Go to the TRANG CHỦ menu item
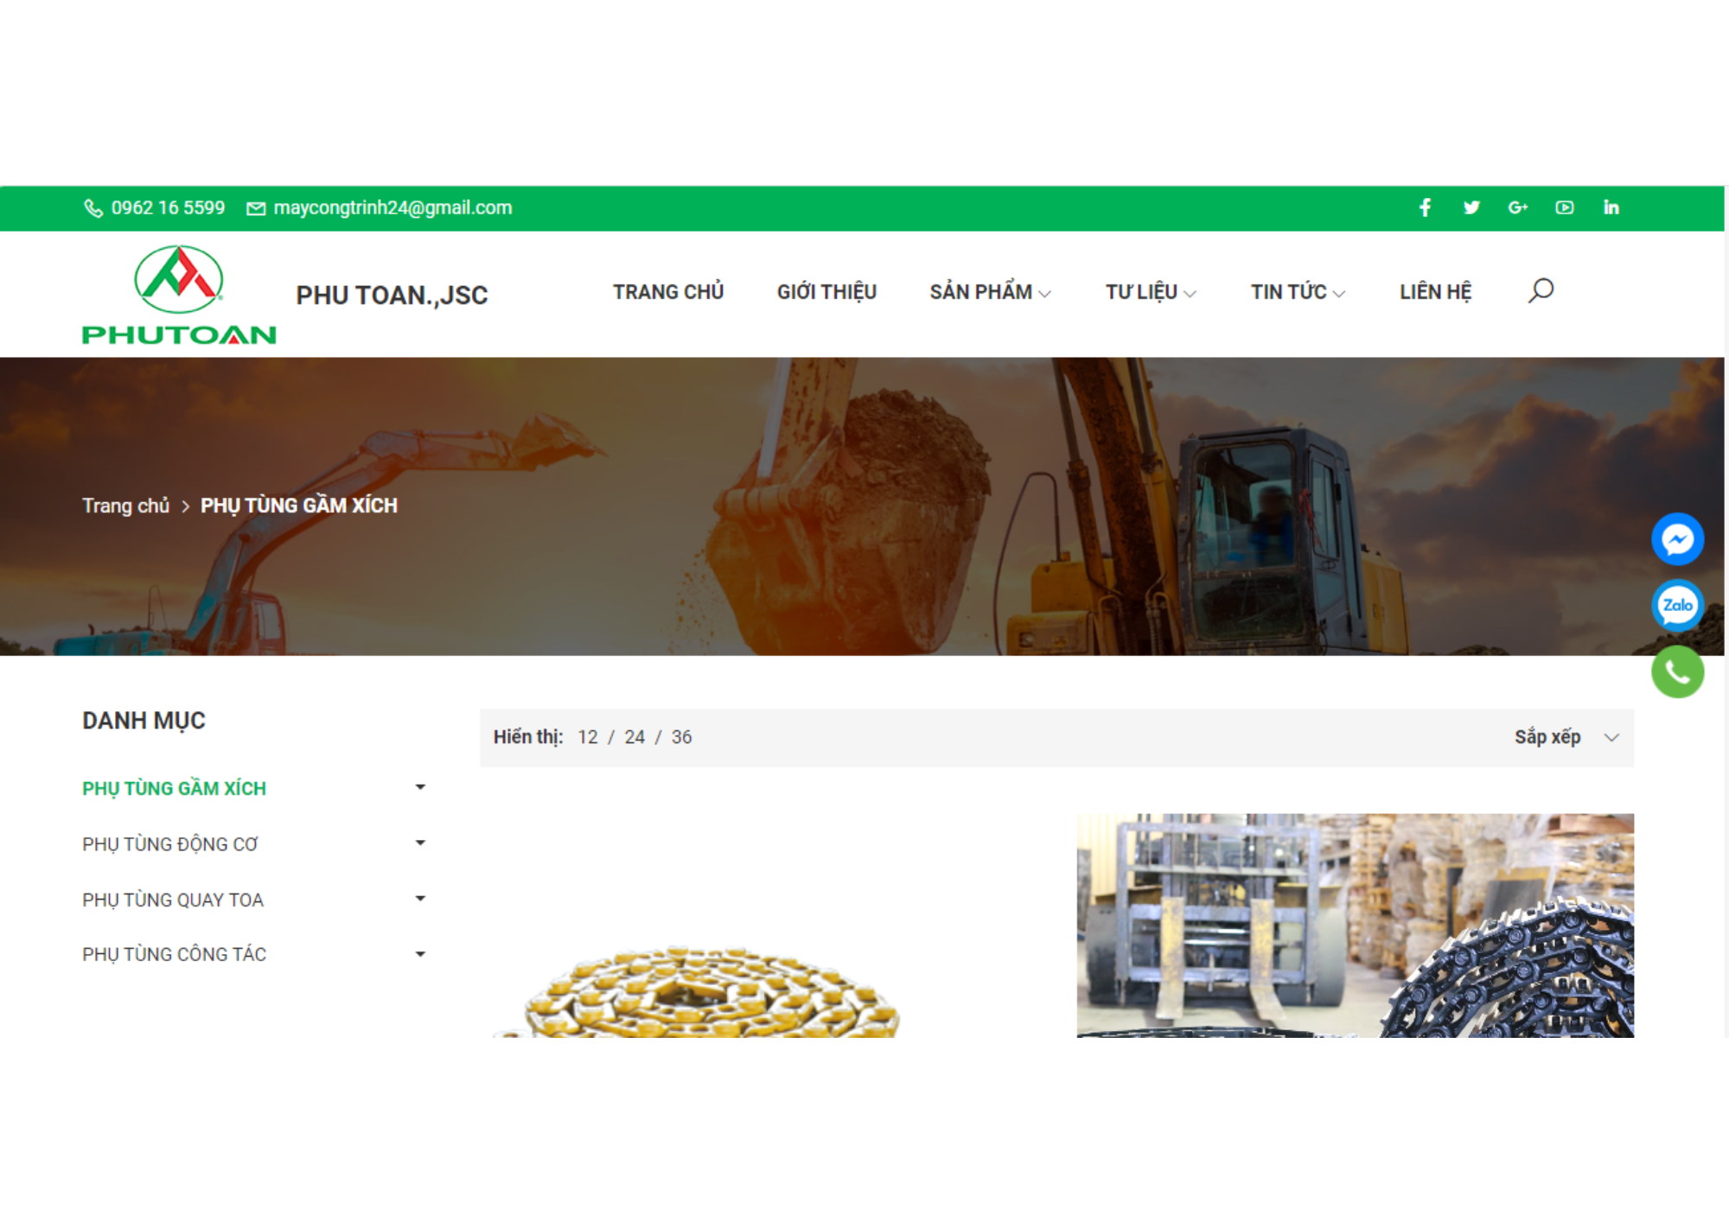The image size is (1729, 1222). (668, 292)
